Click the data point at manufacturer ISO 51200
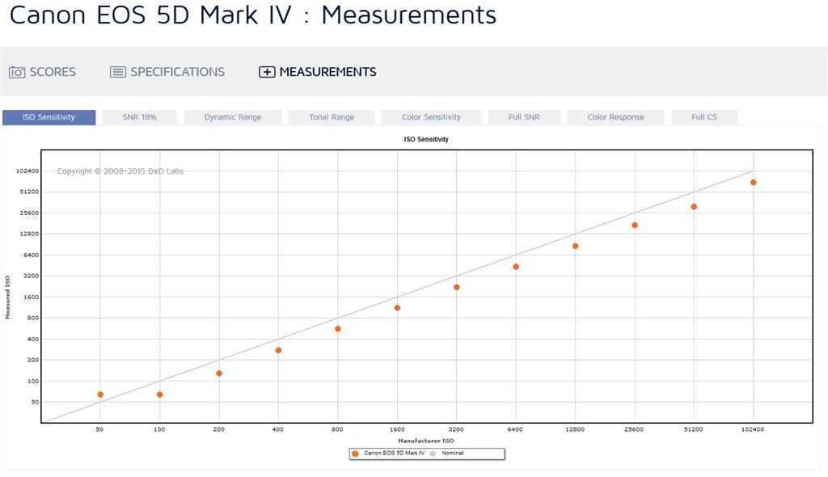This screenshot has width=828, height=477. coord(694,206)
